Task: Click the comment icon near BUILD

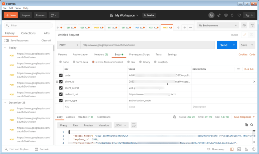Action: (251, 35)
